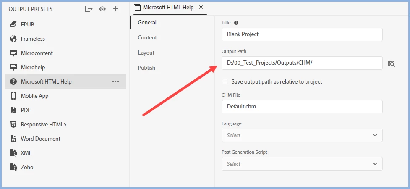Click the CHM File field with Default.chm
410x189 pixels.
pos(302,107)
